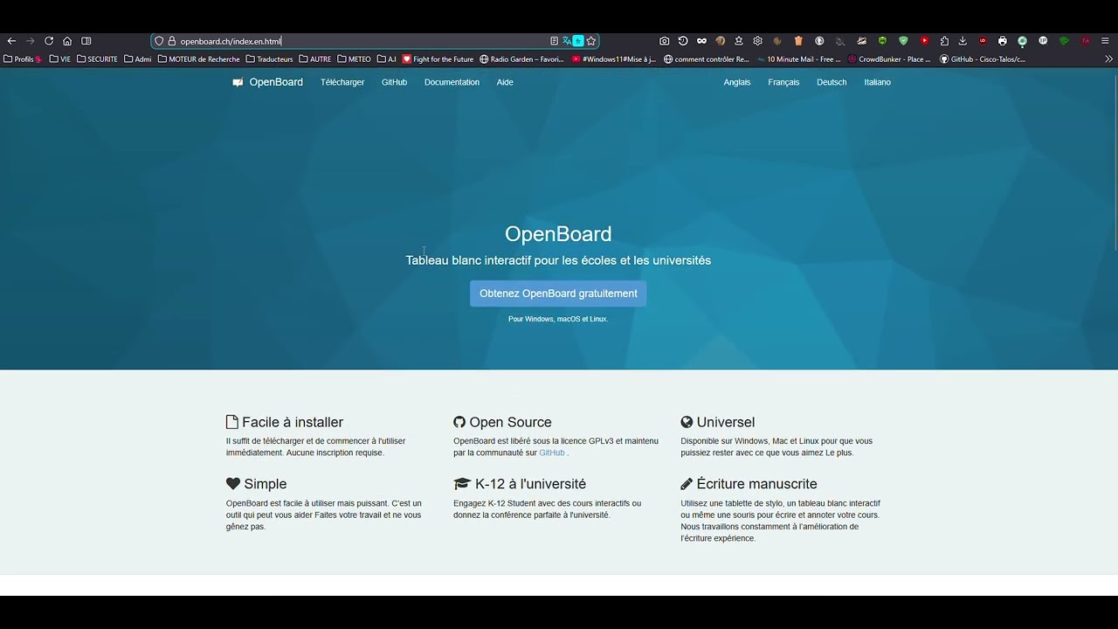This screenshot has width=1118, height=629.
Task: Open MOTEUR de Recherche bookmark folder
Action: coord(198,59)
